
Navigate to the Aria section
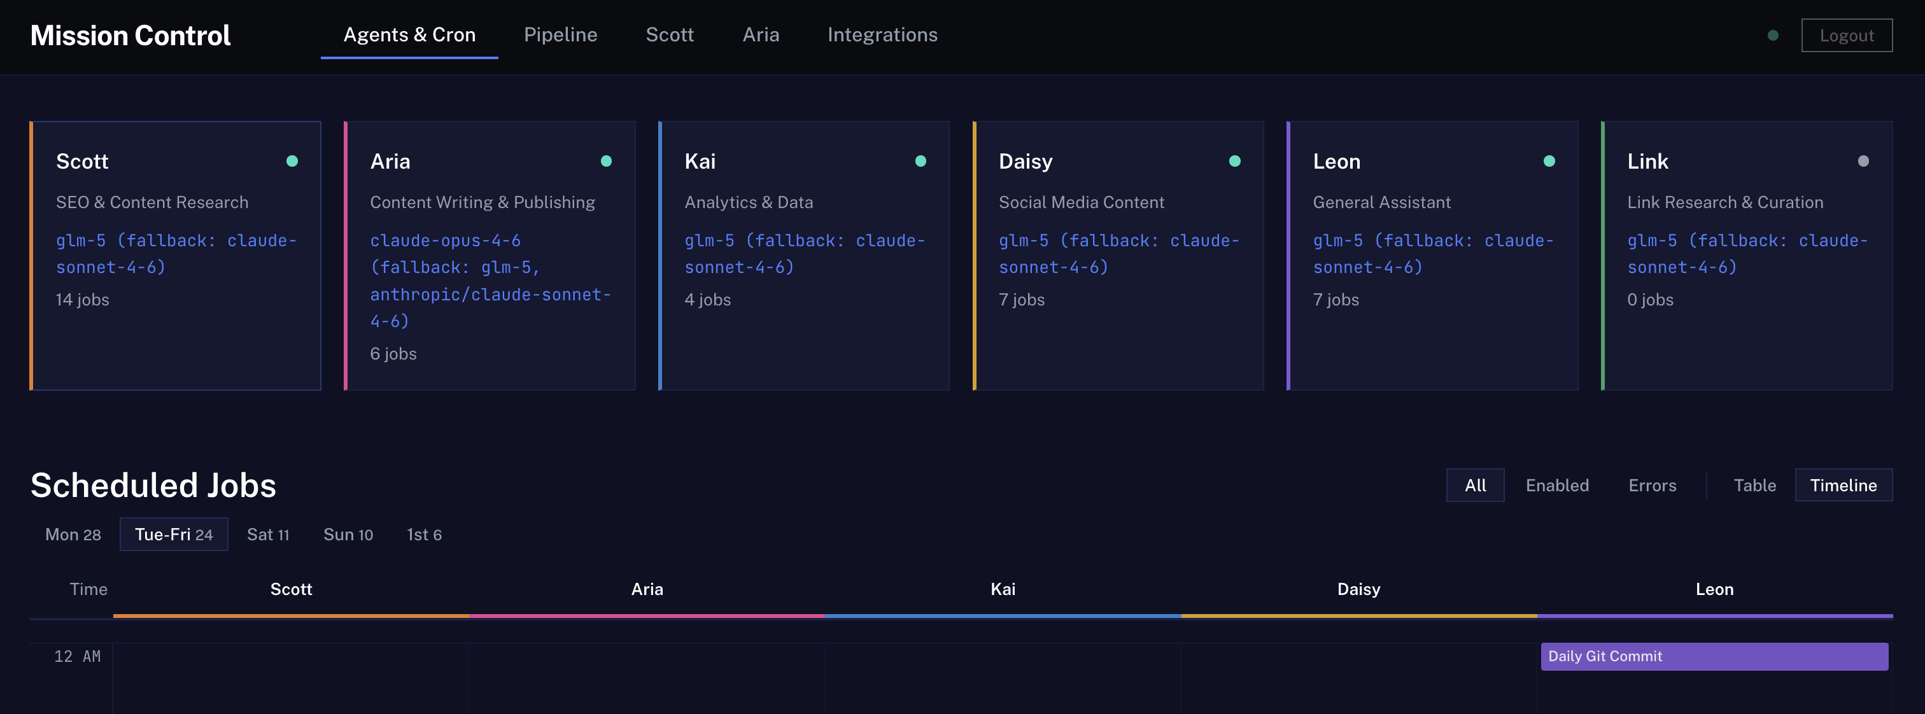coord(761,34)
